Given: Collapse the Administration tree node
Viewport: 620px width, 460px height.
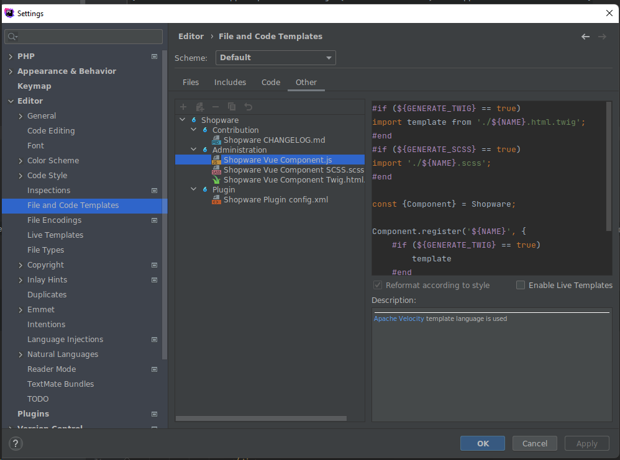Looking at the screenshot, I should coord(193,150).
